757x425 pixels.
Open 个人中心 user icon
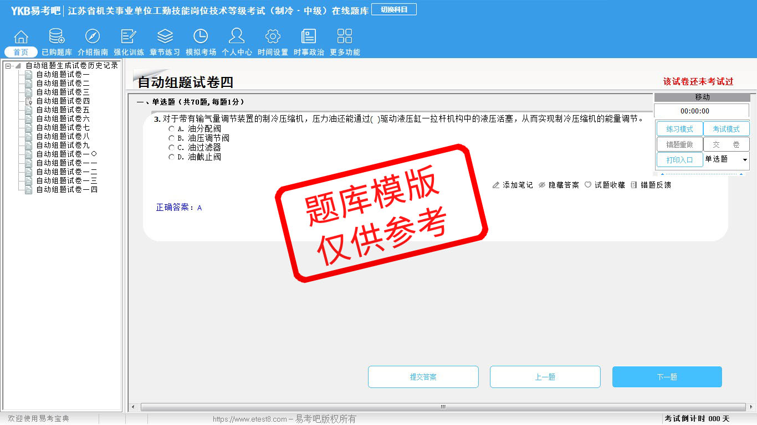237,37
